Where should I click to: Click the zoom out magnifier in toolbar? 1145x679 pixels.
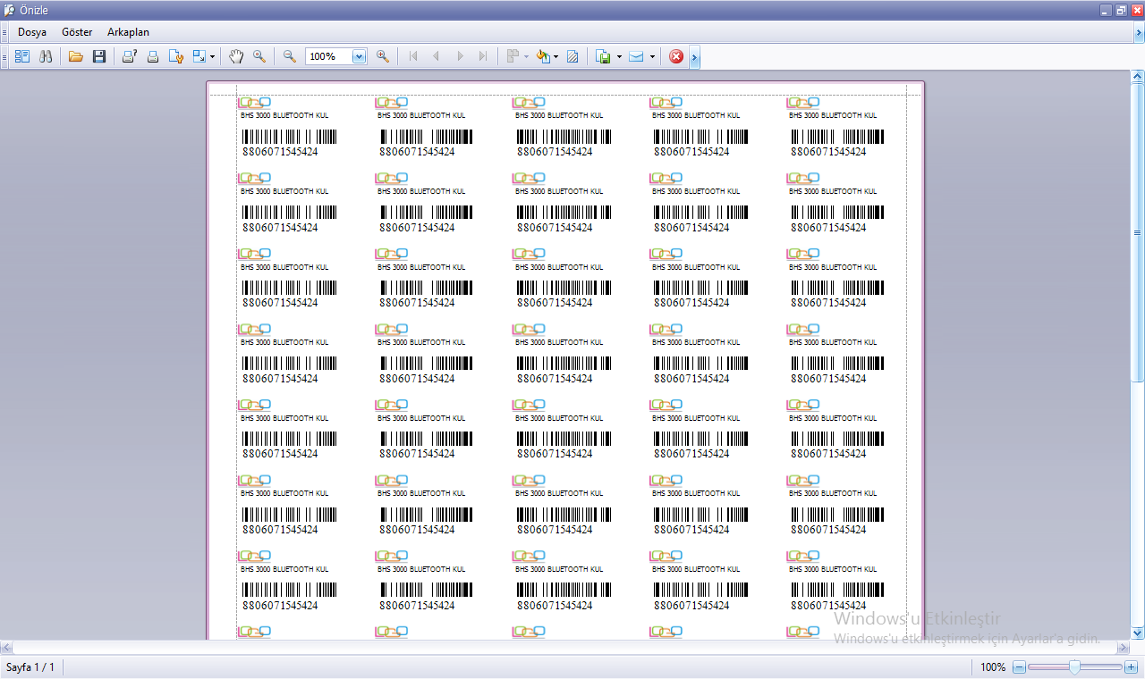tap(290, 56)
